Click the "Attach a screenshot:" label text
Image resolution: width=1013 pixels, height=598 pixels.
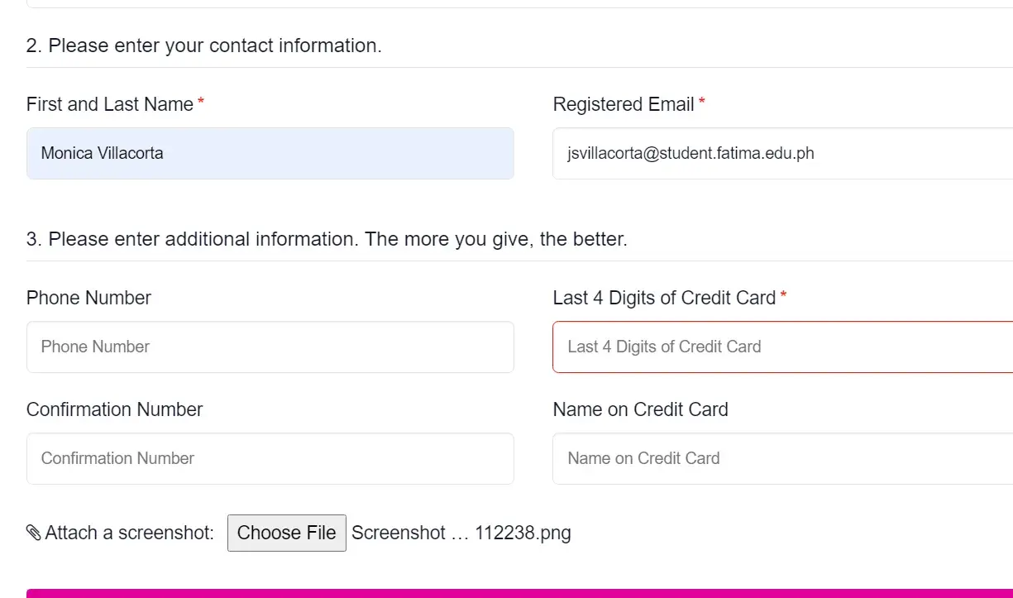[129, 533]
